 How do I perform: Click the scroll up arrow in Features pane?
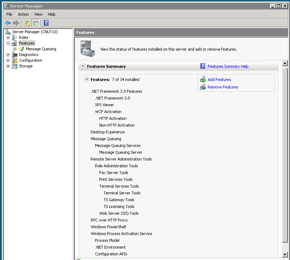pos(285,63)
